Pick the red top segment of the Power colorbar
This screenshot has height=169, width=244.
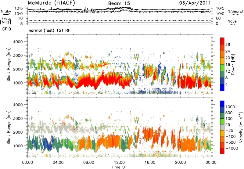tap(222, 41)
